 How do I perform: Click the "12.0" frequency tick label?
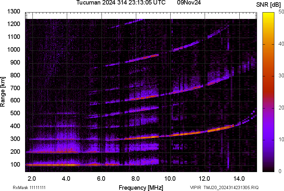[x=204, y=179]
